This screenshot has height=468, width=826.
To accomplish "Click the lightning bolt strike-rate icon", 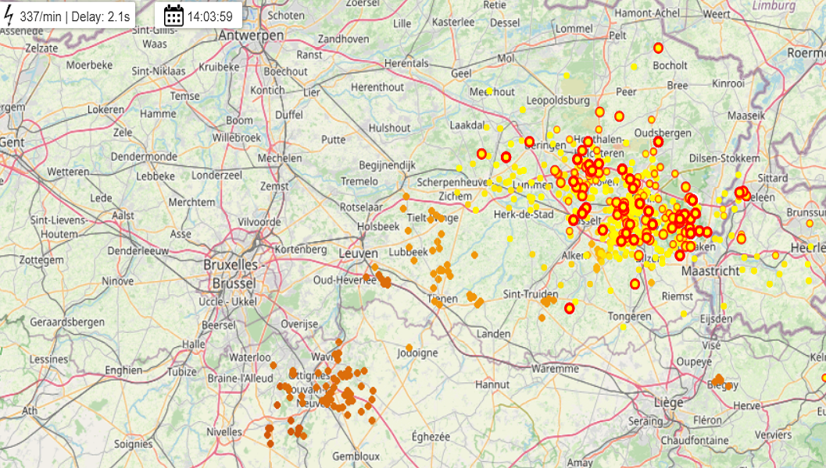I will point(8,16).
